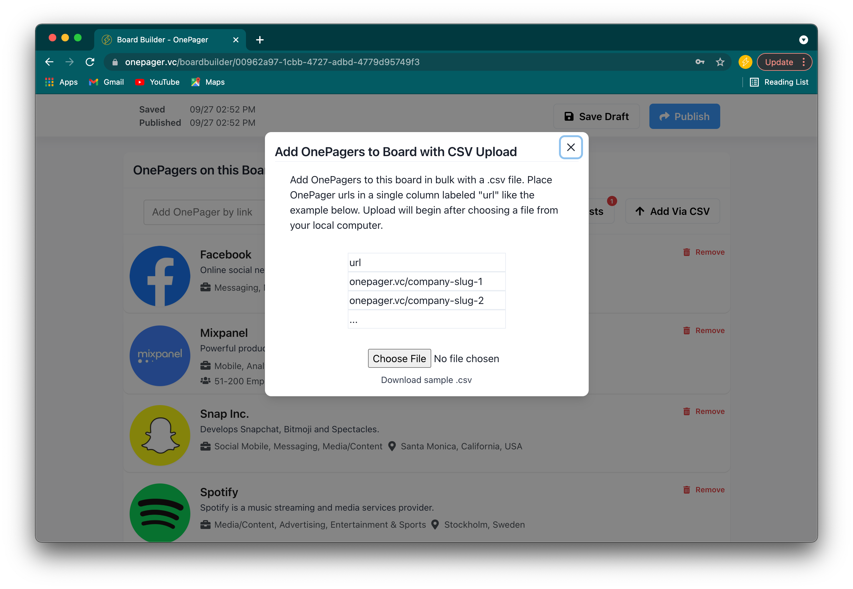This screenshot has width=853, height=589.
Task: Reload the page with refresh icon
Action: click(90, 62)
